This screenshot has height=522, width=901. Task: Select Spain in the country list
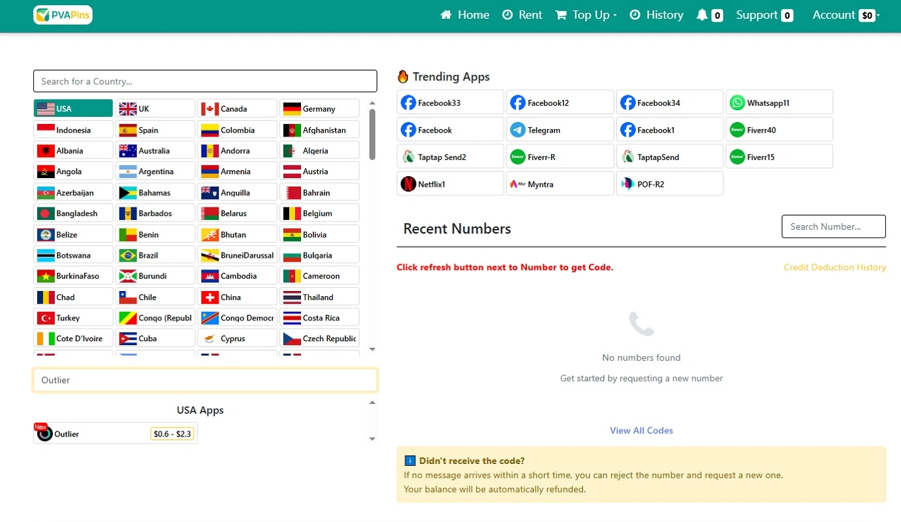pyautogui.click(x=155, y=129)
